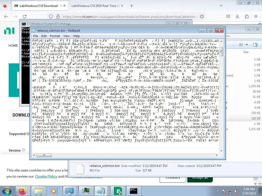Screen dimensions: 262x196
Task: Click the control panel taskbar icon
Action: point(70,191)
